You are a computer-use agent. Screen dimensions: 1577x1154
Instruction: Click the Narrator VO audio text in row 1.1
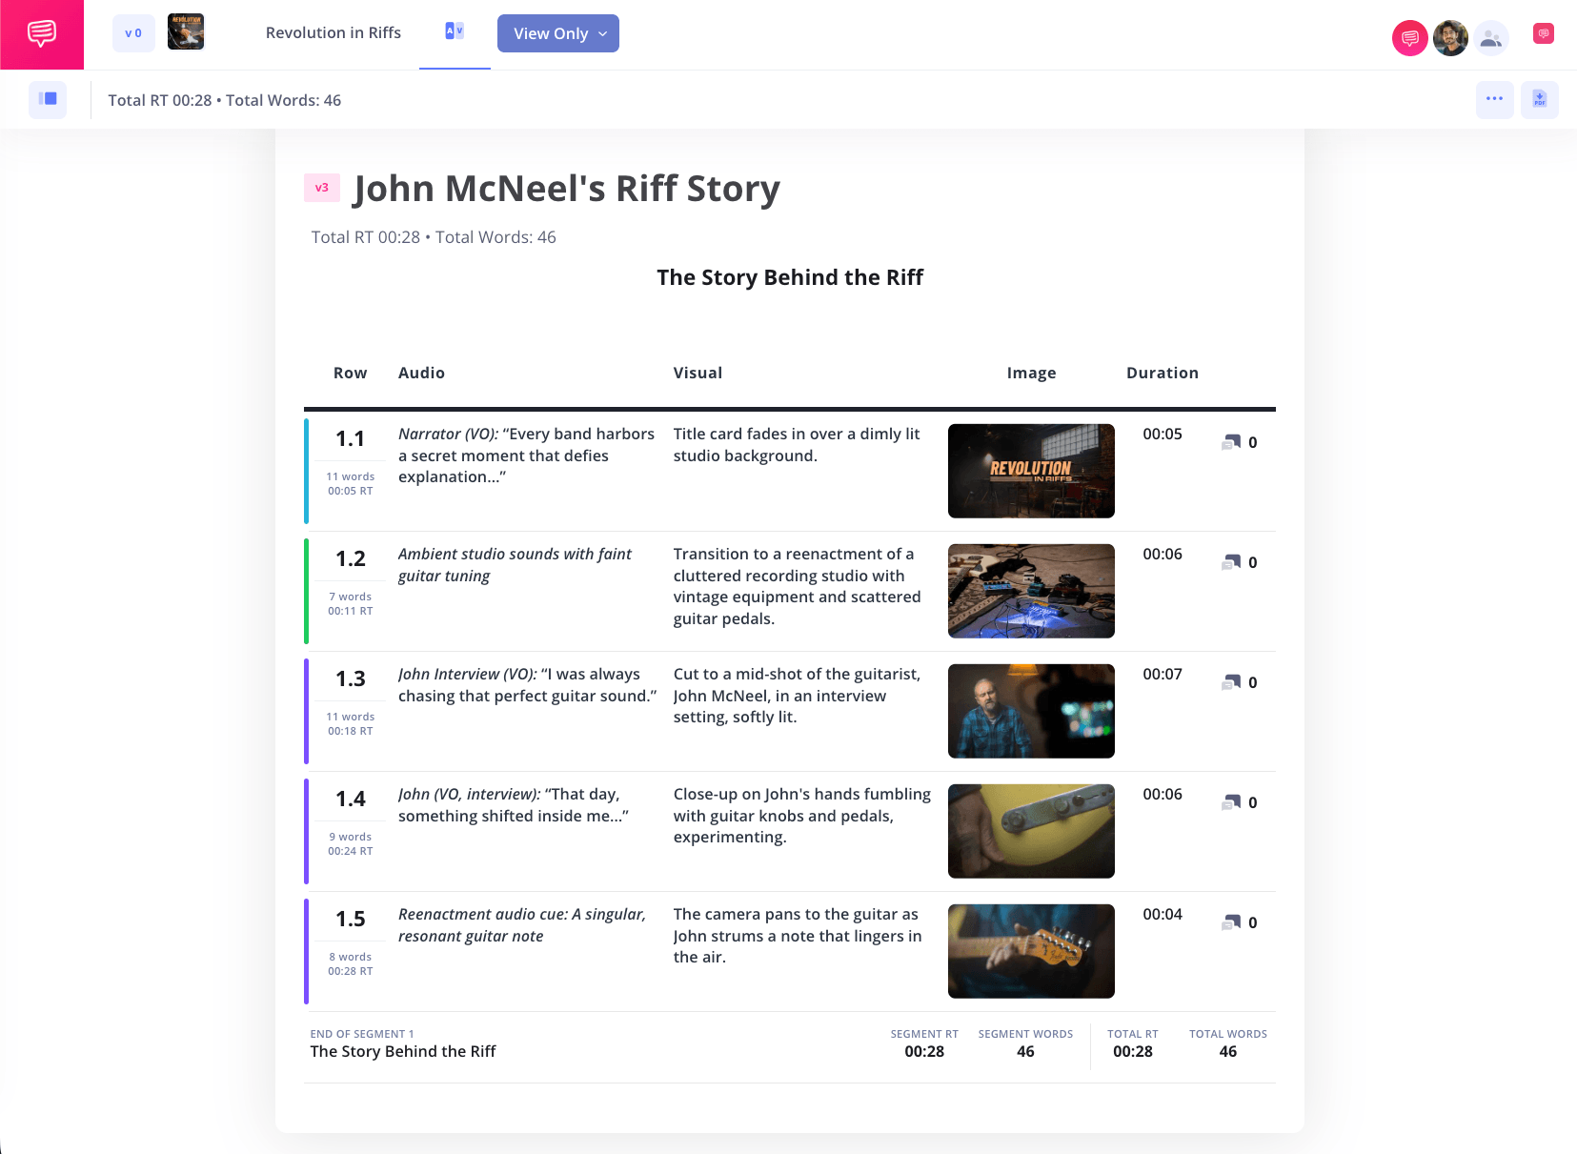(x=527, y=456)
